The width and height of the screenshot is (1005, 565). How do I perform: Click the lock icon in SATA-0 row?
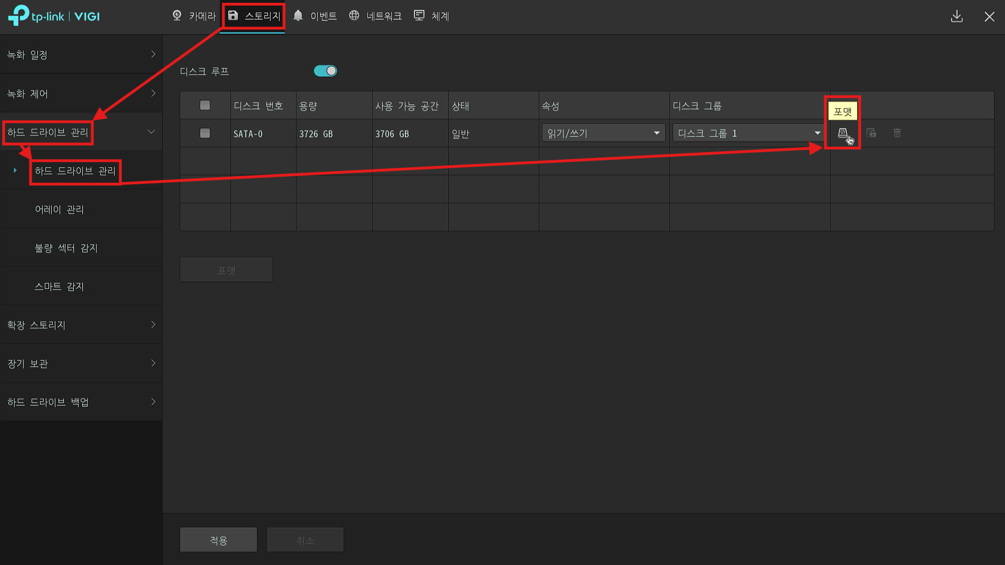coord(871,133)
